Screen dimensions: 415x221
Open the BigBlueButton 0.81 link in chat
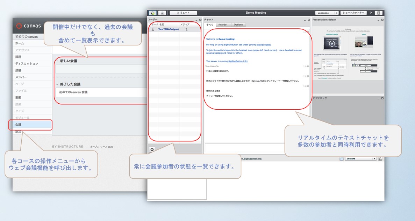point(238,61)
